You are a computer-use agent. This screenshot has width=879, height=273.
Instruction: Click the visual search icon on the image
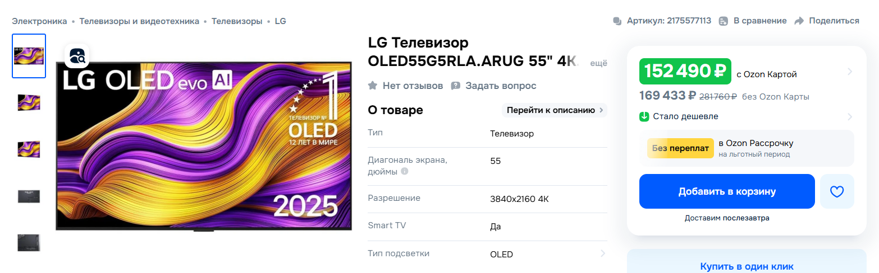[x=77, y=56]
